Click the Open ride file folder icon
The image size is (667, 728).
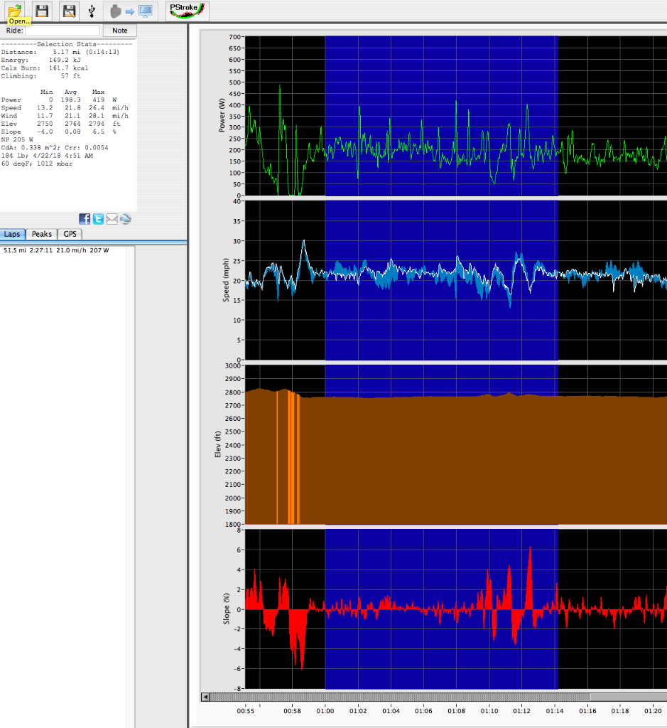tap(14, 9)
